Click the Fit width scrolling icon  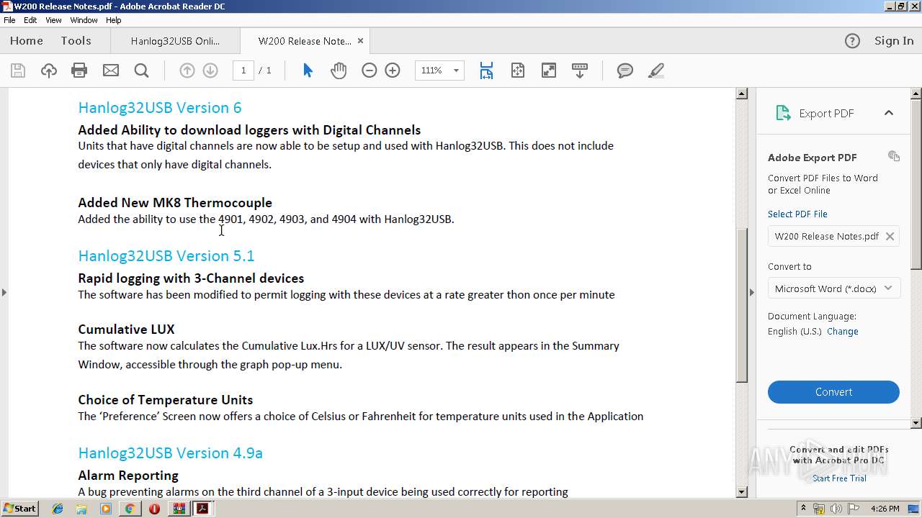click(486, 71)
